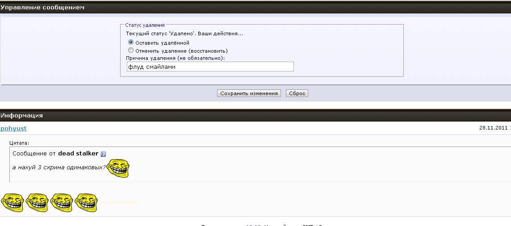Image resolution: width=511 pixels, height=226 pixels.
Task: Click the quoted author name 'dead stalker'
Action: point(78,153)
